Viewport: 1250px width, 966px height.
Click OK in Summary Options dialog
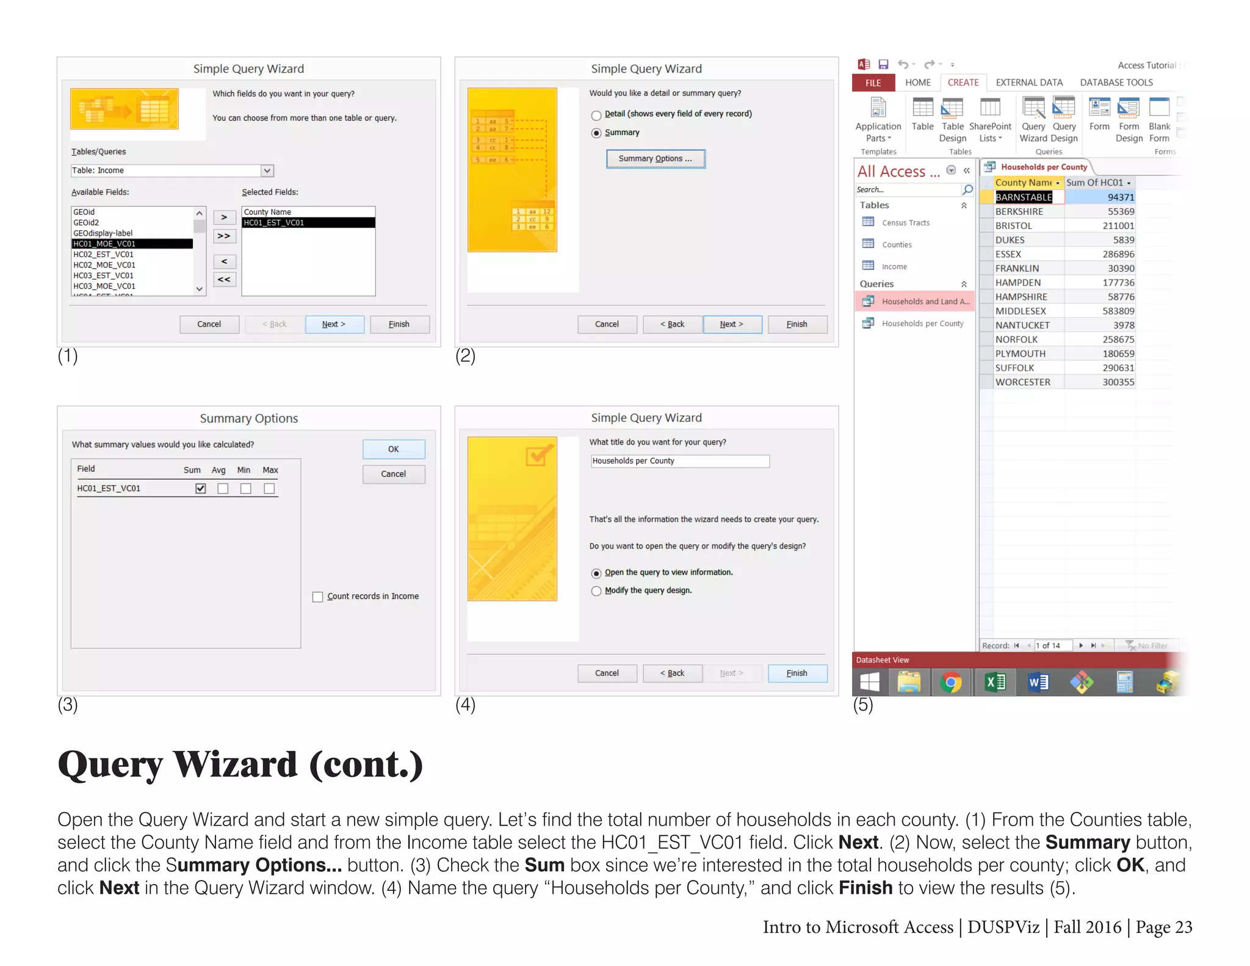pos(394,449)
